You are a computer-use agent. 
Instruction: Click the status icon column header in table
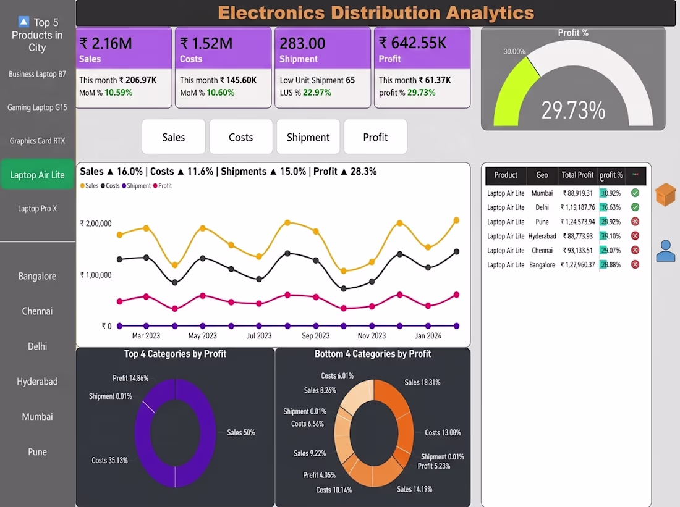(x=635, y=175)
